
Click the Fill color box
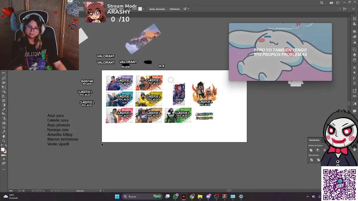click(3, 149)
